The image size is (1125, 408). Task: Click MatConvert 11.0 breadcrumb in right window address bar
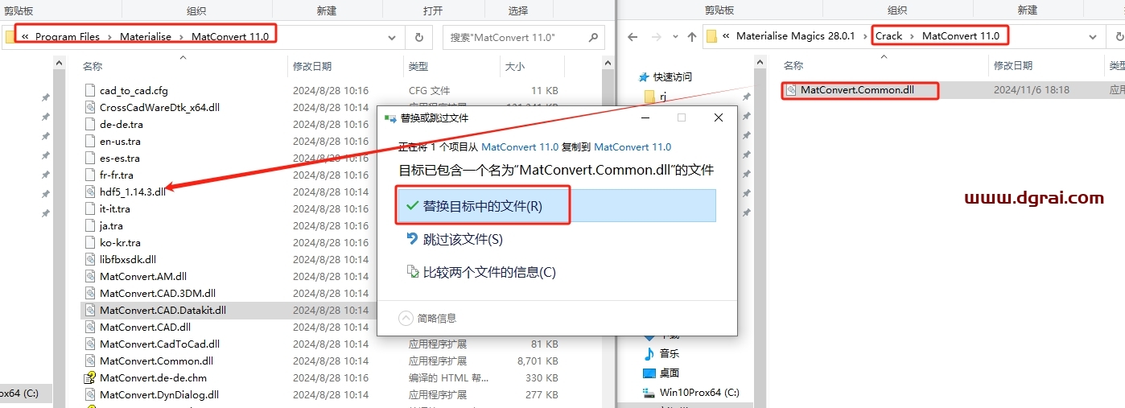click(x=961, y=36)
